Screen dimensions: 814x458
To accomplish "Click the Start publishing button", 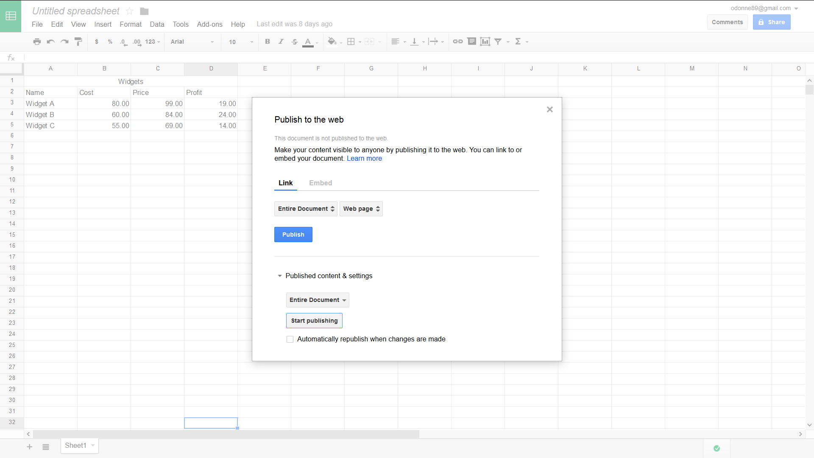I will coord(314,321).
